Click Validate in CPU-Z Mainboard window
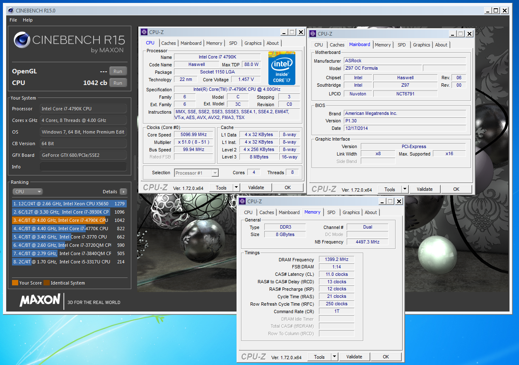The width and height of the screenshot is (519, 365). (x=425, y=189)
